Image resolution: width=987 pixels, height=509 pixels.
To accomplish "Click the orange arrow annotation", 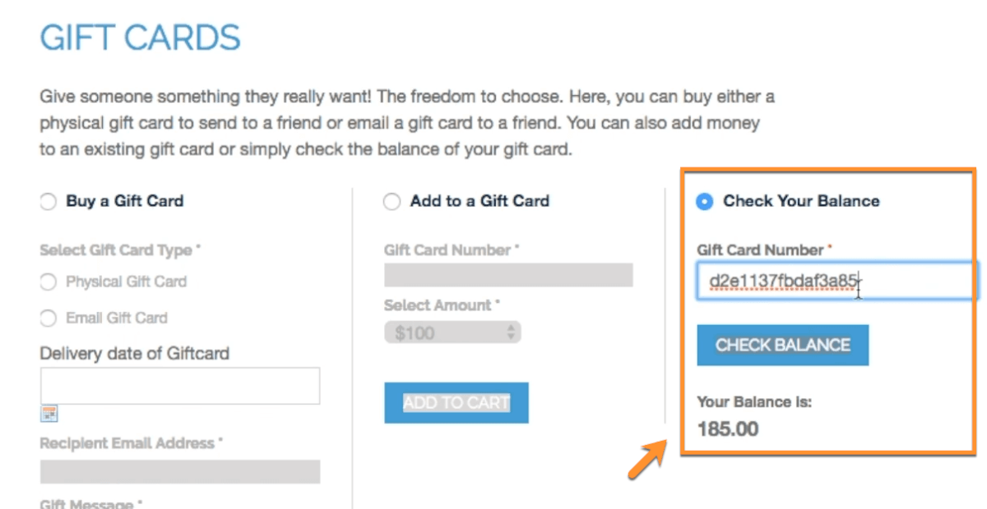I will click(x=646, y=459).
